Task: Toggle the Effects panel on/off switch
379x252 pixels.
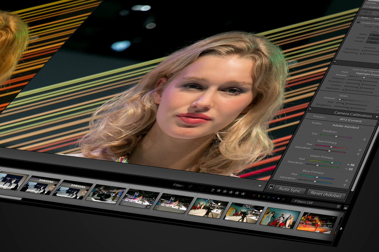Action: pyautogui.click(x=334, y=62)
